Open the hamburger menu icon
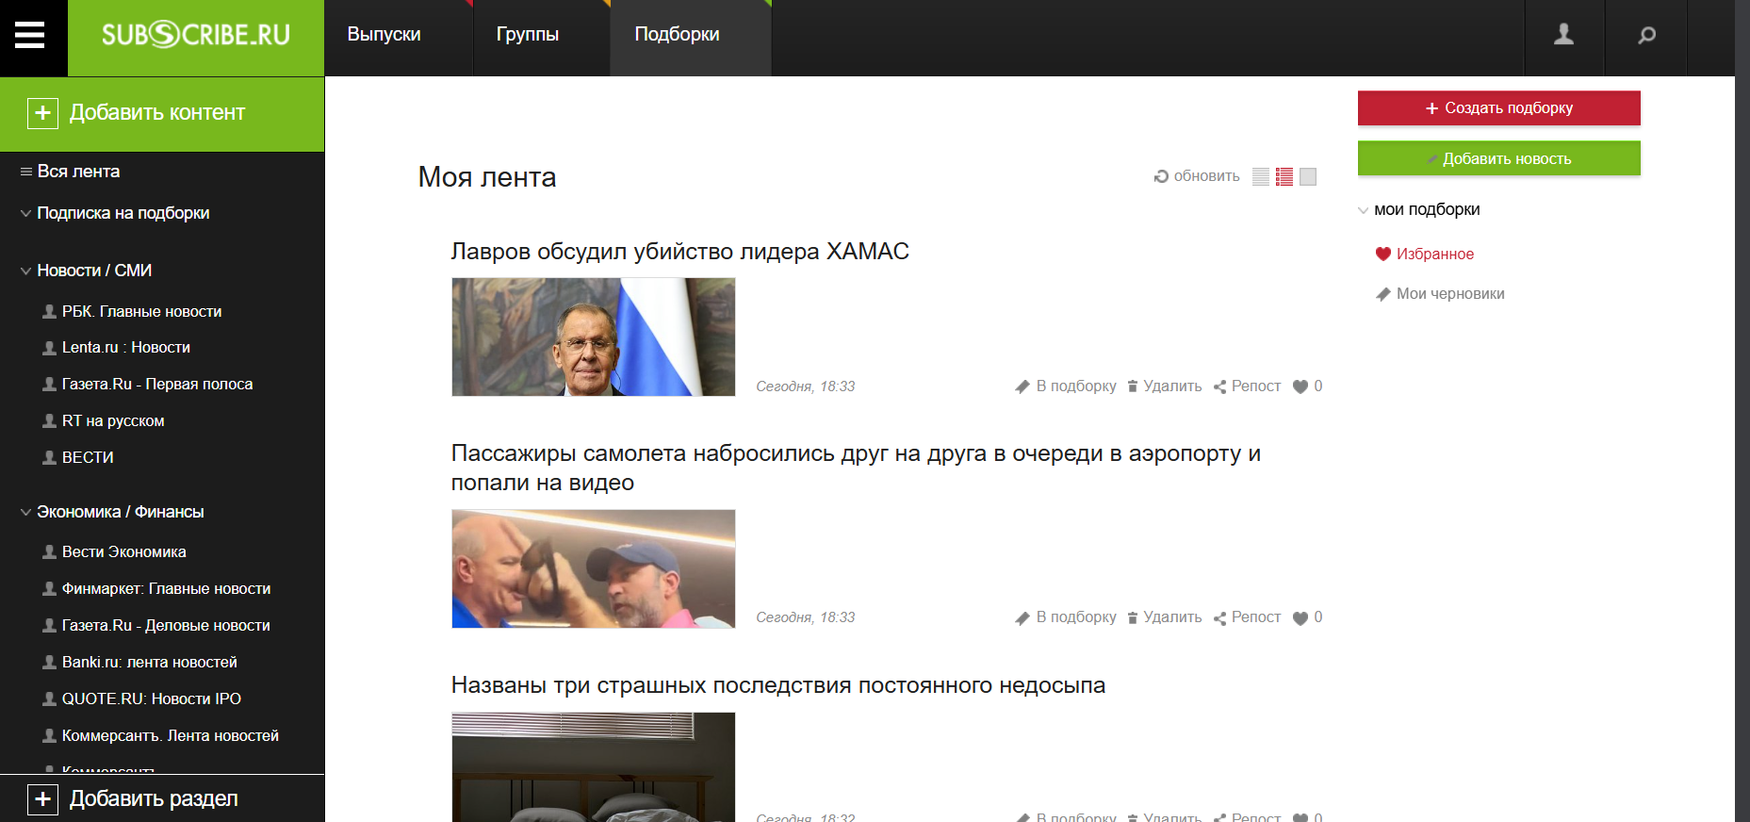 [x=30, y=36]
